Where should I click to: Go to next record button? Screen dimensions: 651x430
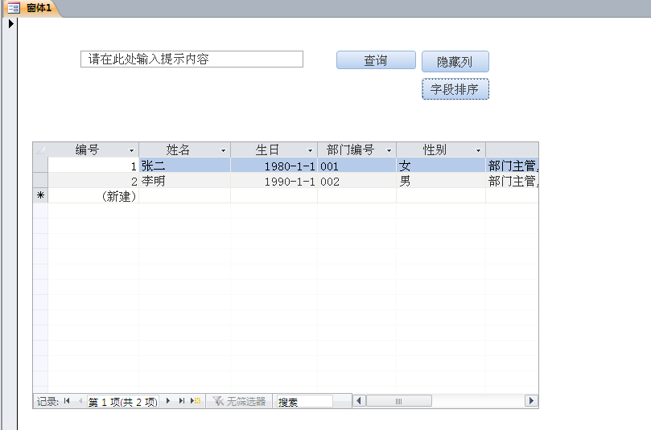pos(168,401)
